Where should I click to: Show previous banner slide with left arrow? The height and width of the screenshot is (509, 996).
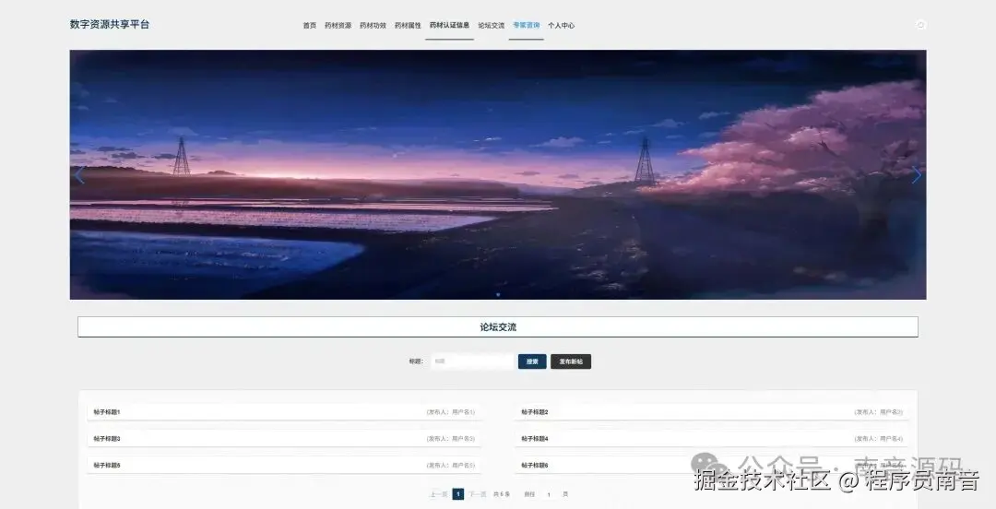(79, 175)
